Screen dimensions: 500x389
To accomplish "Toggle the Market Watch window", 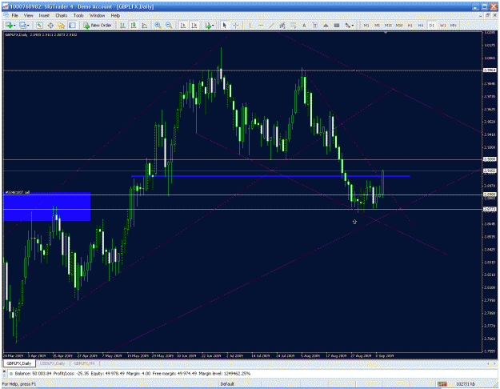I will (x=39, y=25).
